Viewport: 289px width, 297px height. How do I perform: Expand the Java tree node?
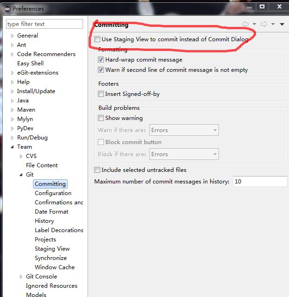pos(12,101)
